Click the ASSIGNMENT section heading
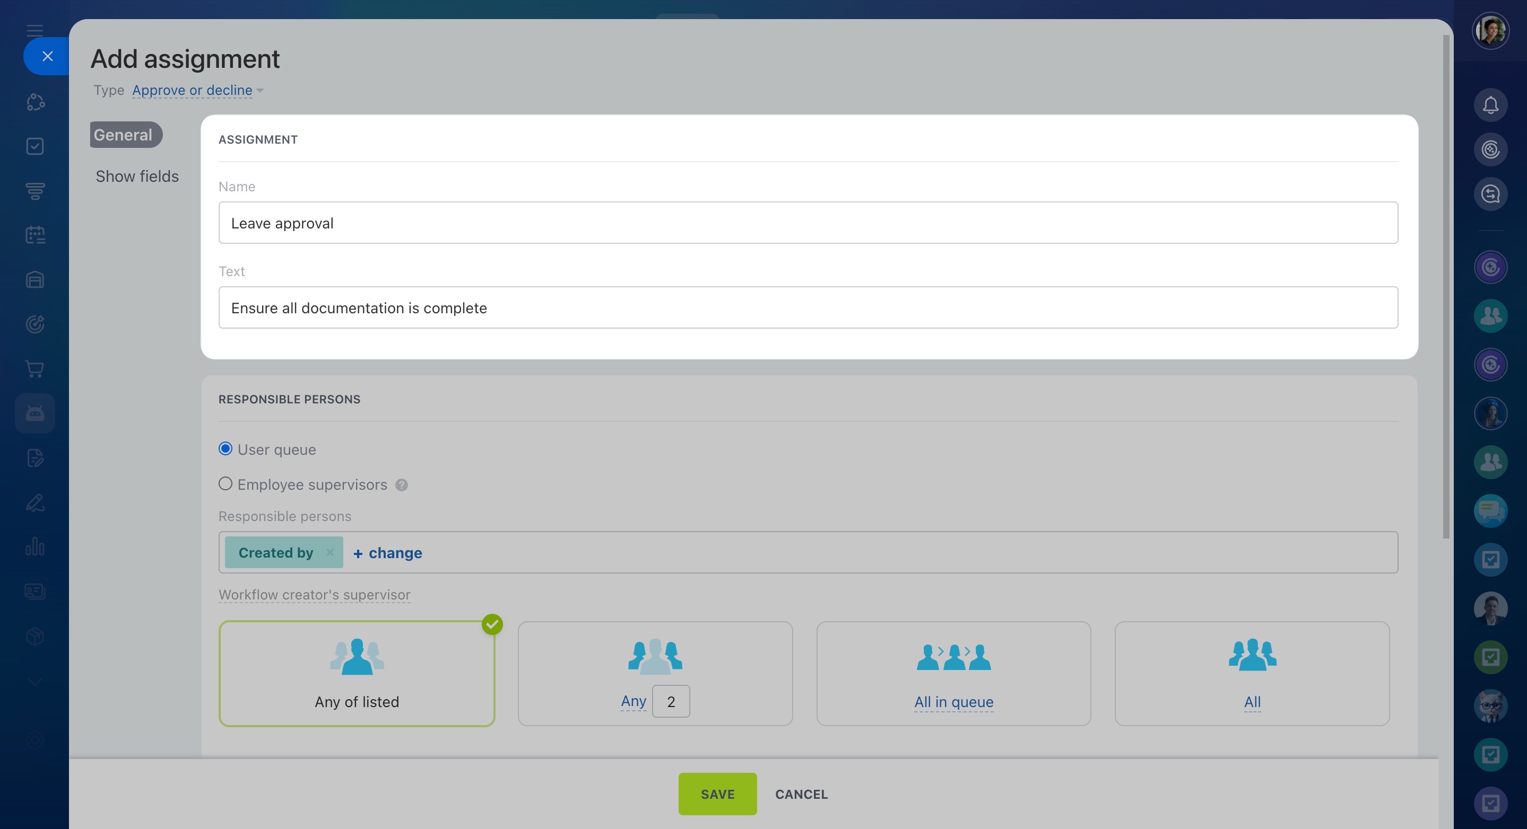Image resolution: width=1527 pixels, height=829 pixels. 258,140
